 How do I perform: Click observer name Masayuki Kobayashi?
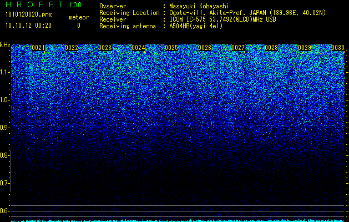pos(199,6)
